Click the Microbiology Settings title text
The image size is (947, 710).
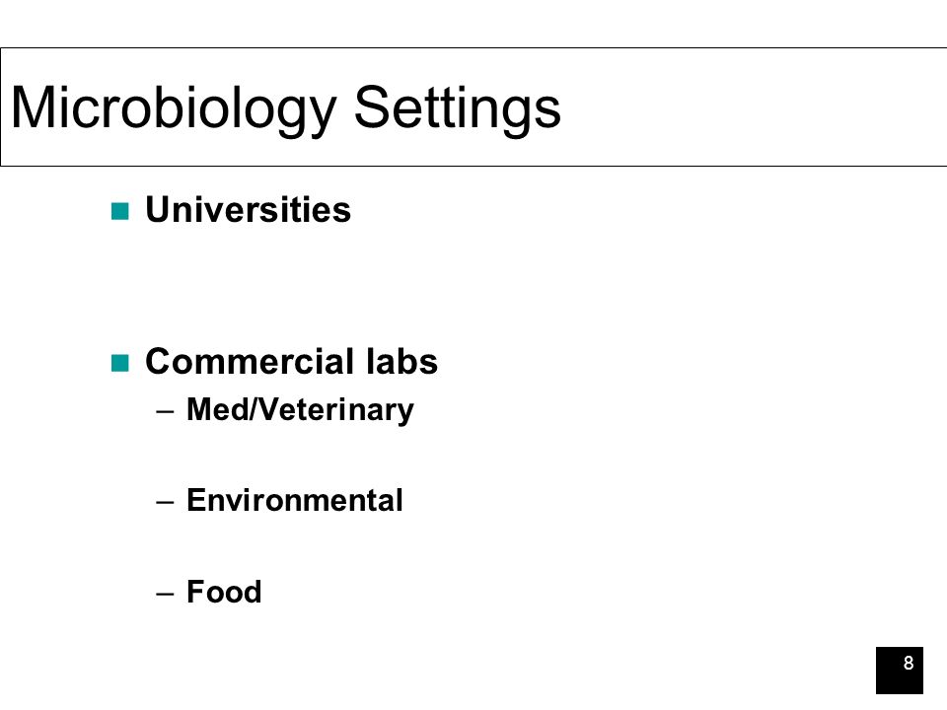286,108
